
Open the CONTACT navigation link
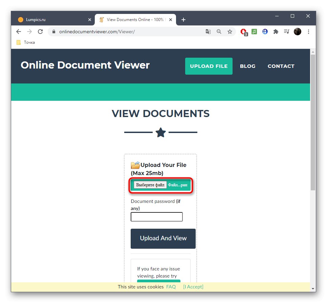pos(281,66)
